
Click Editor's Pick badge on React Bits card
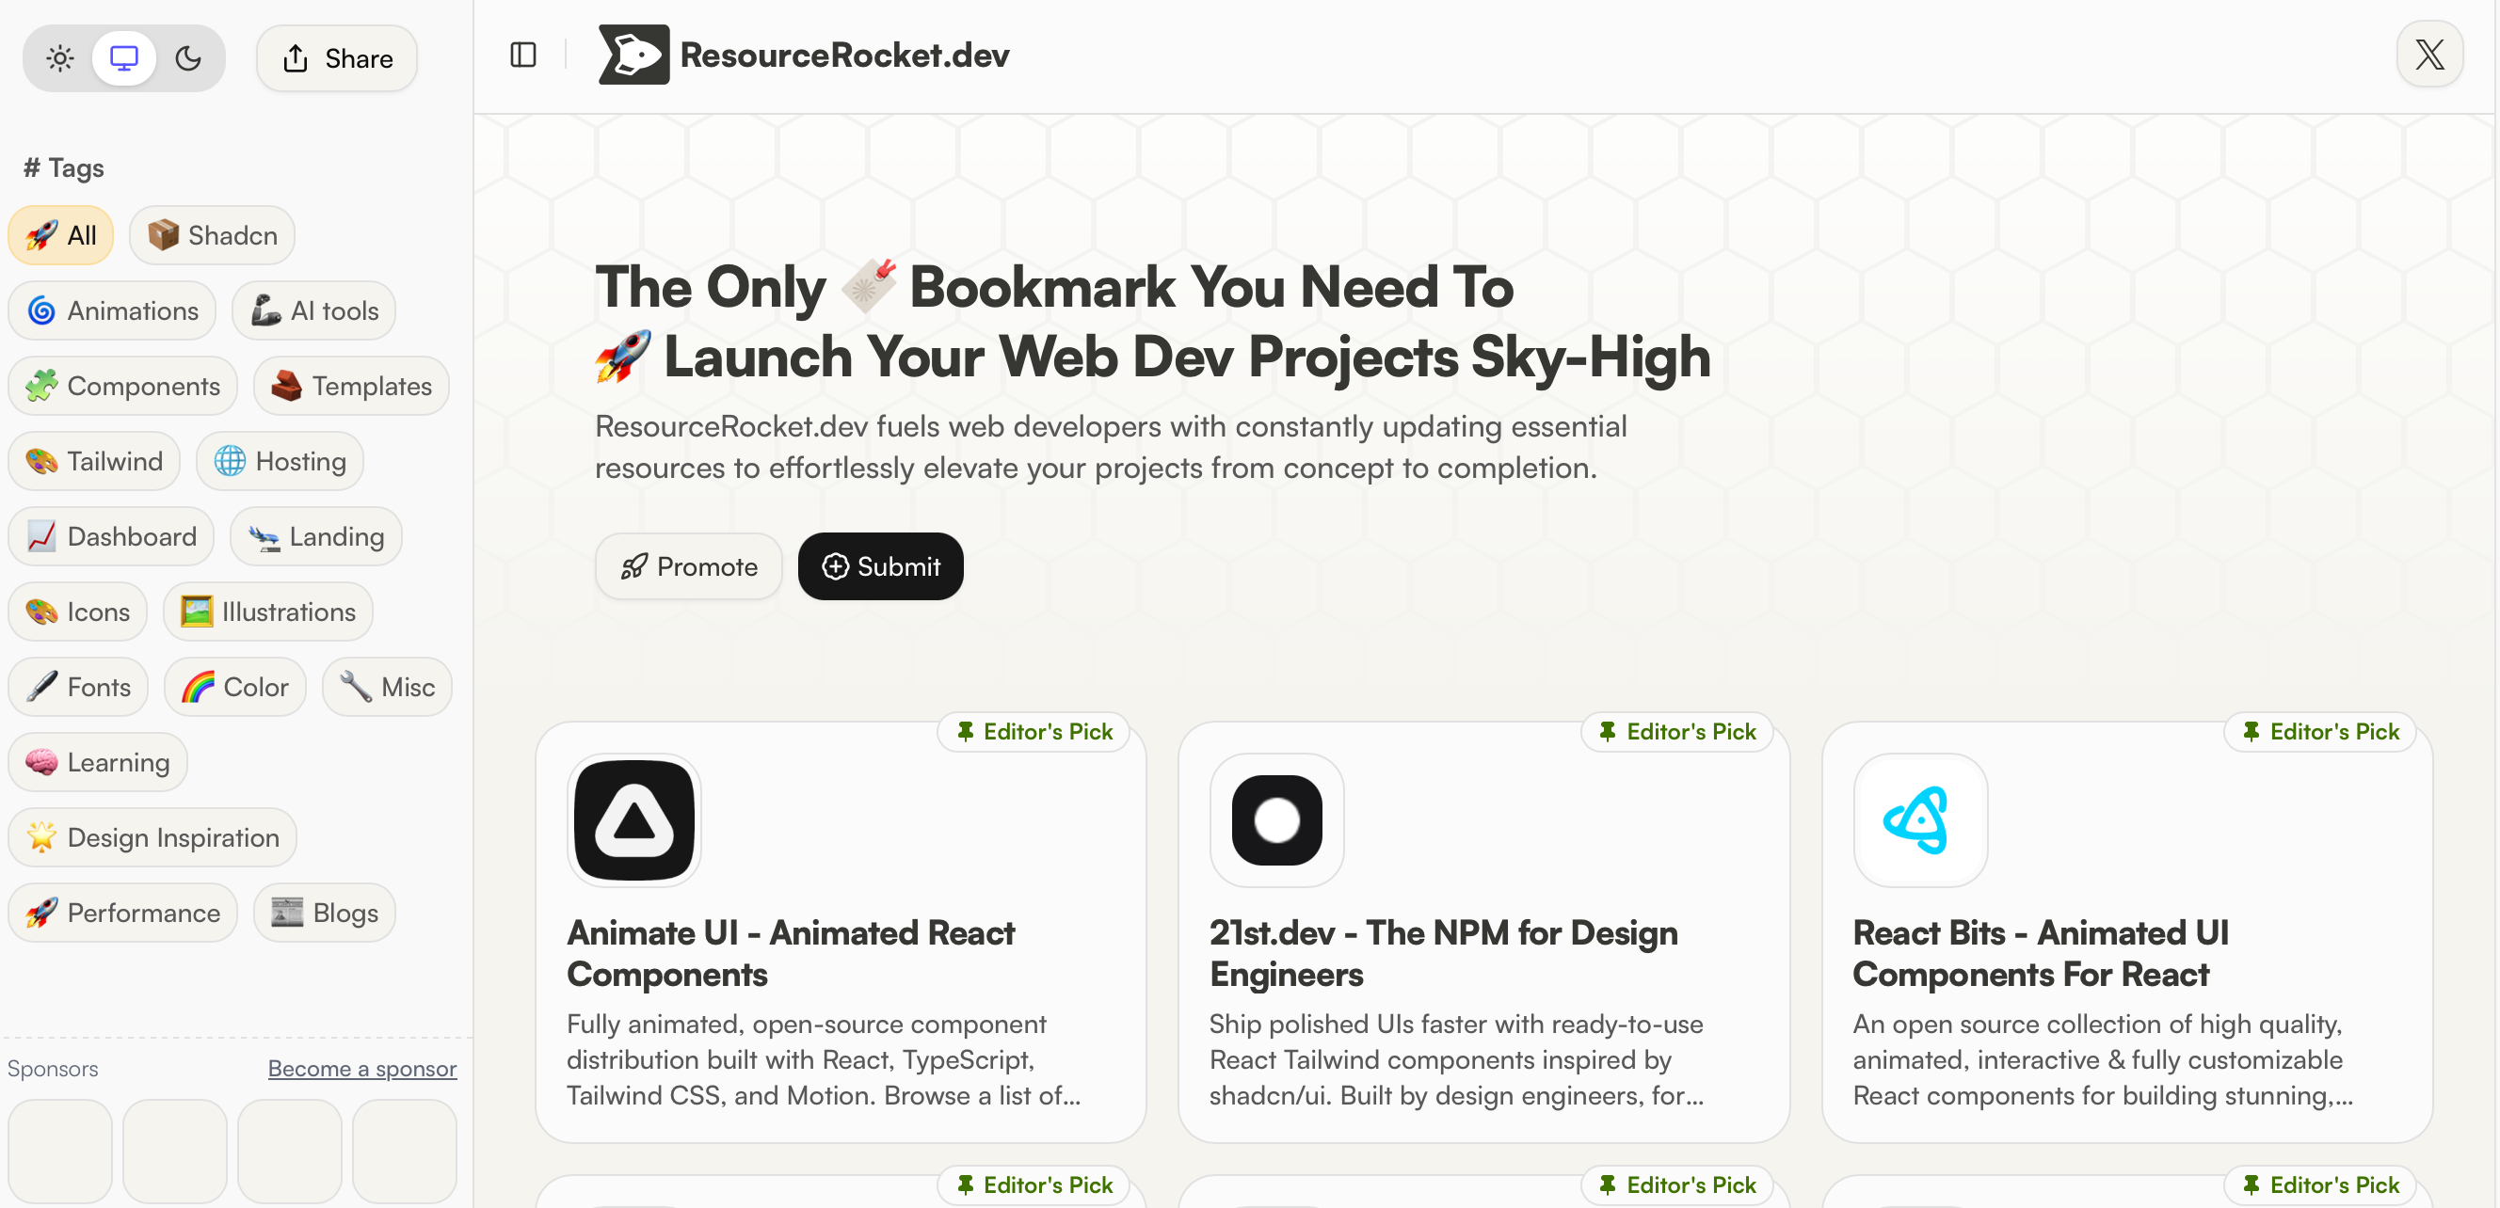click(2321, 732)
